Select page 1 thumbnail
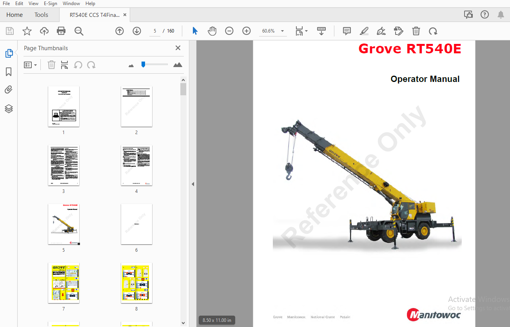Viewport: 510px width, 327px height. pos(64,106)
